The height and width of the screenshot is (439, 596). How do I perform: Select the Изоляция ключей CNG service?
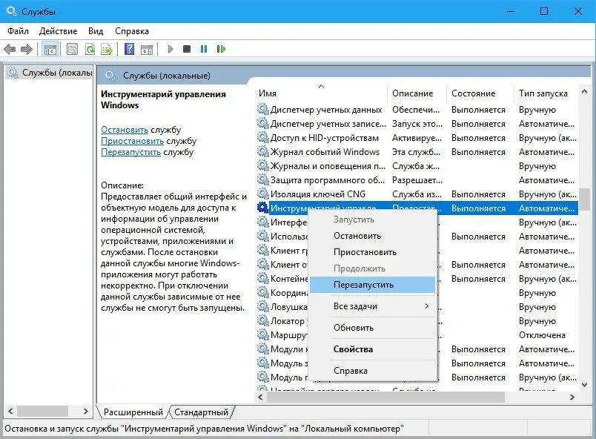417,194
